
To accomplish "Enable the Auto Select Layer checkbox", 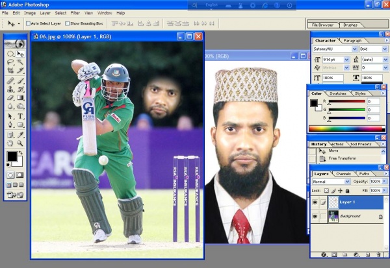I will (x=28, y=23).
